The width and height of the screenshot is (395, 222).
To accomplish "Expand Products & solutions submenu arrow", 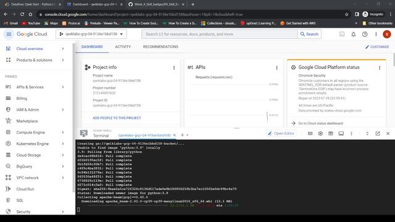I will pos(63,60).
